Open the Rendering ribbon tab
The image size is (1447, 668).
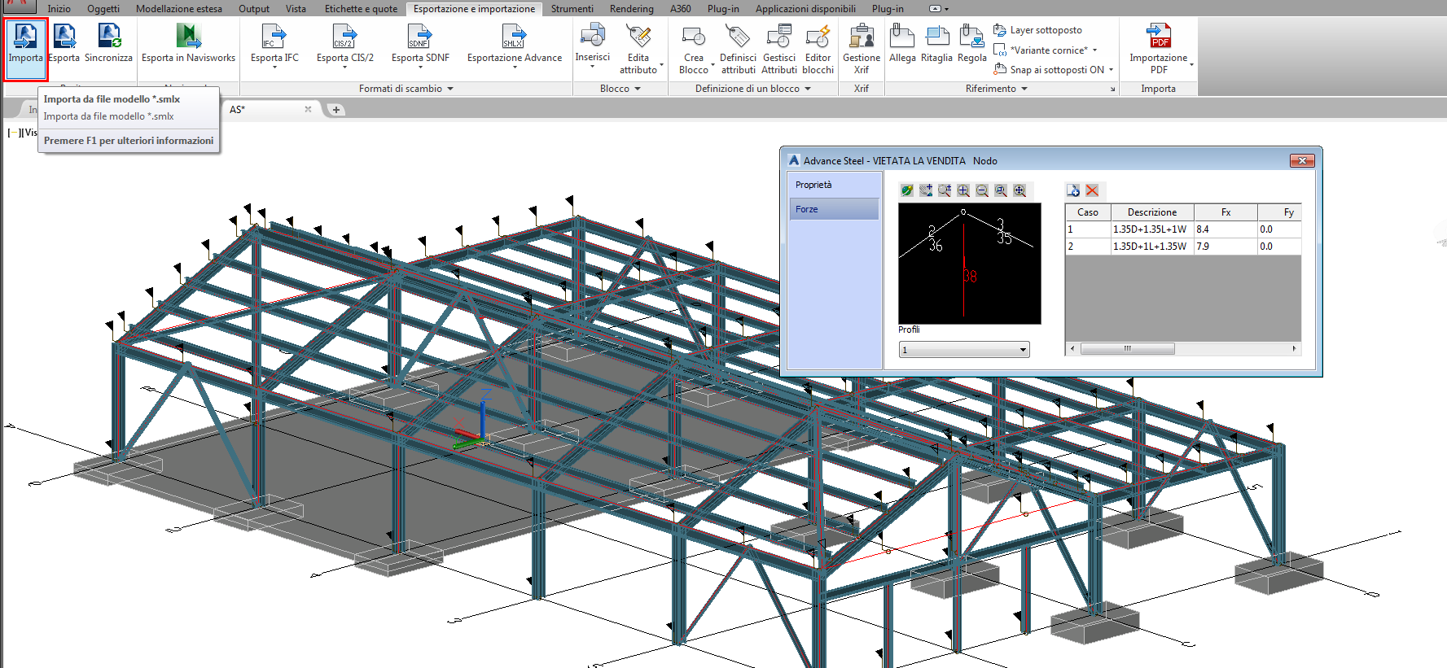pyautogui.click(x=632, y=9)
